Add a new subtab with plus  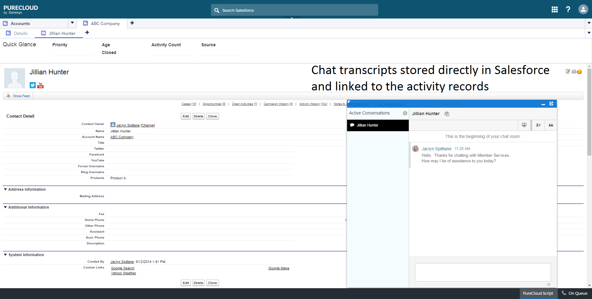tap(87, 32)
